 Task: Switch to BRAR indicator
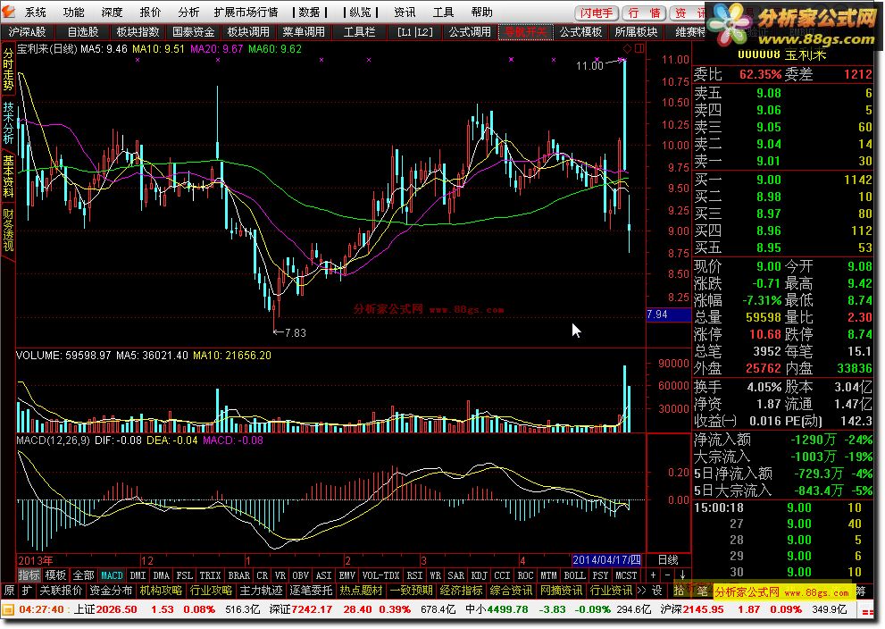[238, 575]
